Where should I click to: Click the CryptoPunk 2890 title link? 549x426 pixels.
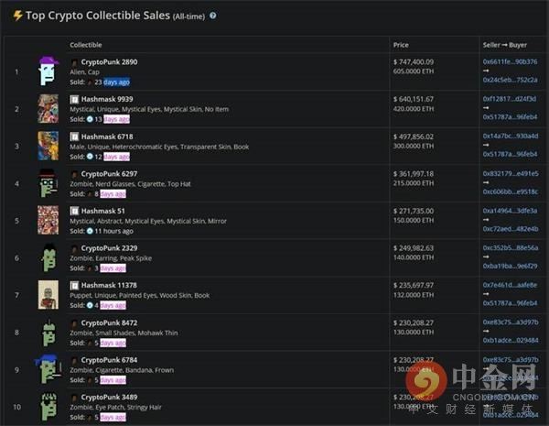(109, 62)
